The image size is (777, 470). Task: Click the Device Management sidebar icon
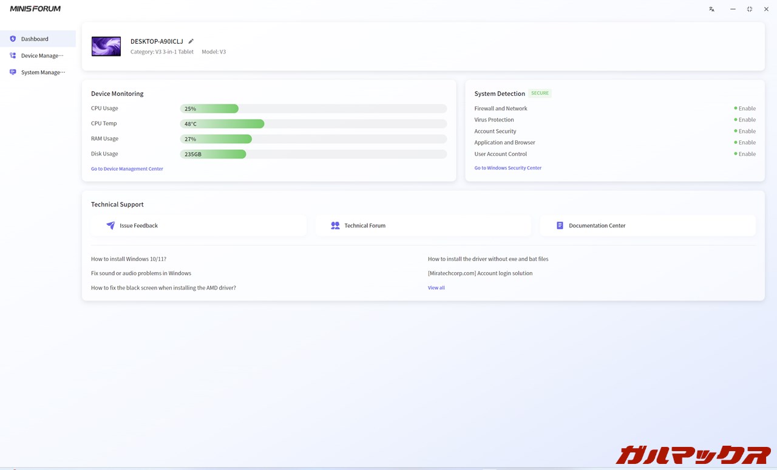(13, 55)
